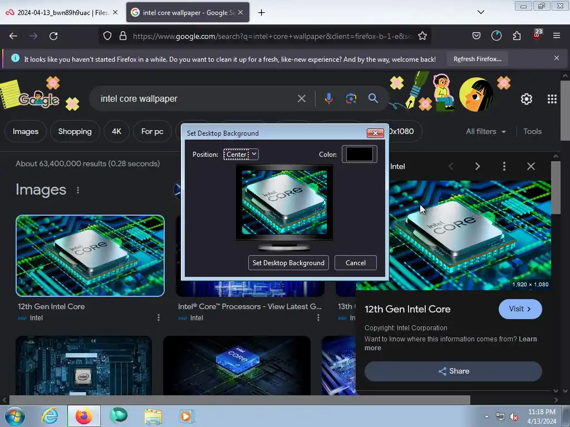This screenshot has height=427, width=570.
Task: Open the background Color picker swatch
Action: 359,154
